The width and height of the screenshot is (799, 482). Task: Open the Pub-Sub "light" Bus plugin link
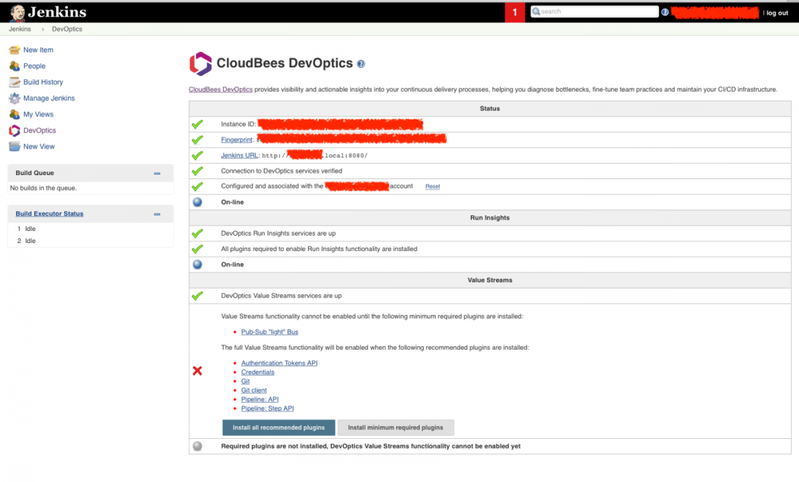270,332
